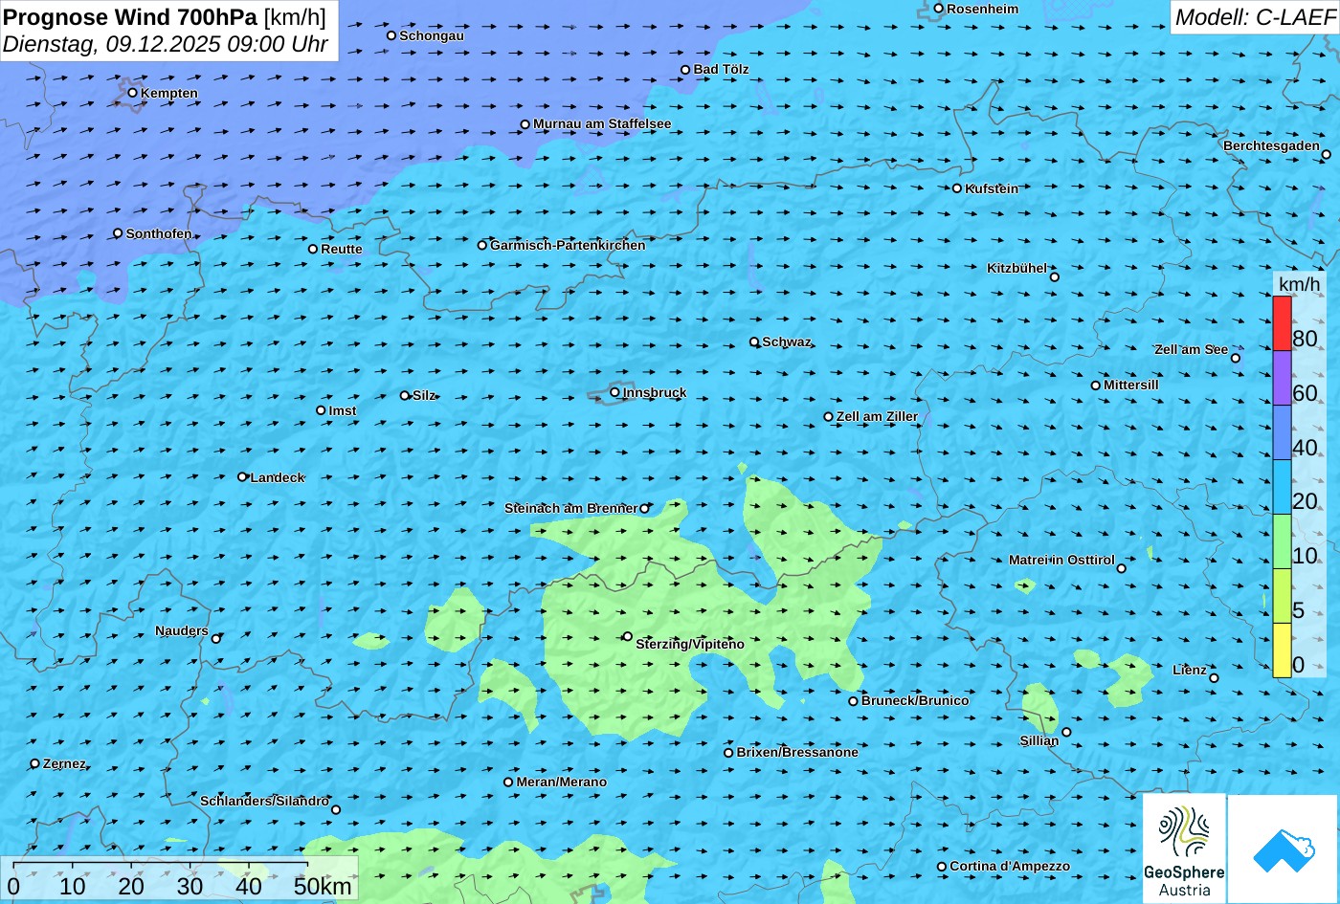Click the Reutte location marker

pos(313,249)
